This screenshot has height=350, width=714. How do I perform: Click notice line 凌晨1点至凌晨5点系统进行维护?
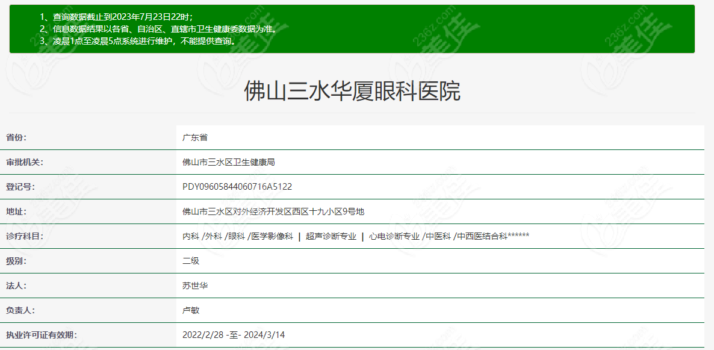pyautogui.click(x=138, y=40)
